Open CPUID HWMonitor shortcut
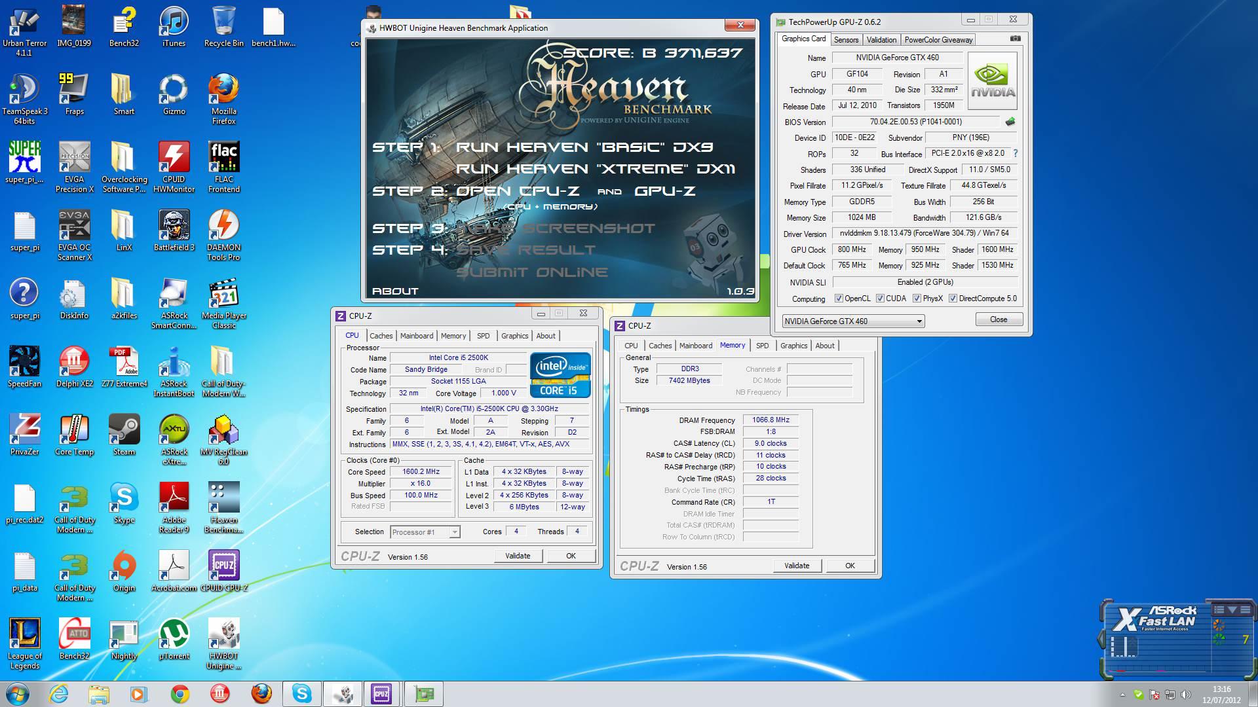Image resolution: width=1258 pixels, height=707 pixels. pyautogui.click(x=174, y=168)
